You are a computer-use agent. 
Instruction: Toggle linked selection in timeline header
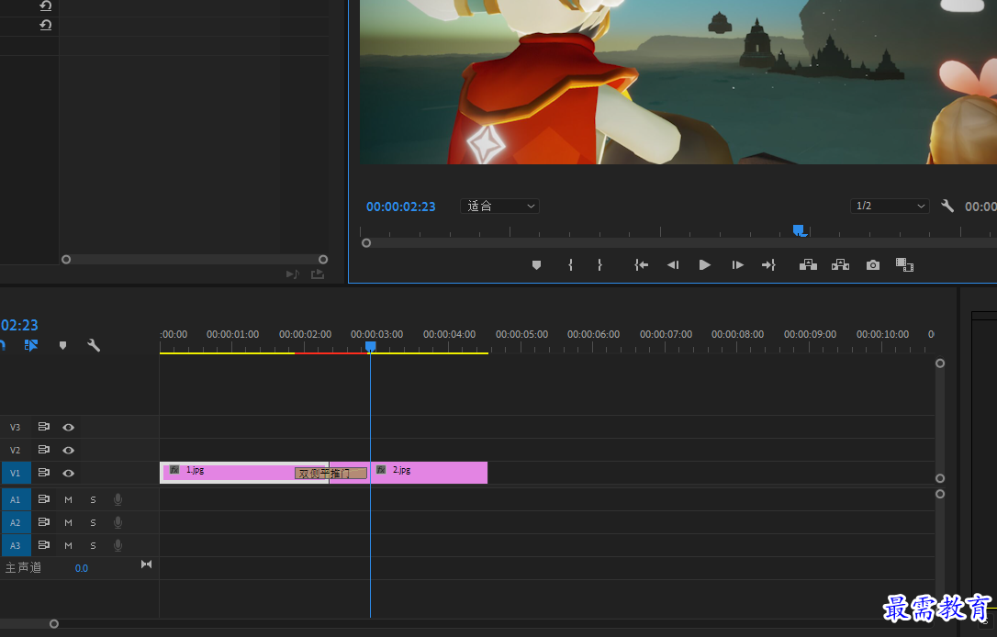(x=31, y=345)
